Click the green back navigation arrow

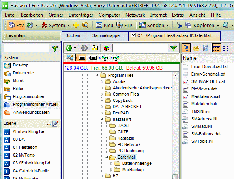69,48
